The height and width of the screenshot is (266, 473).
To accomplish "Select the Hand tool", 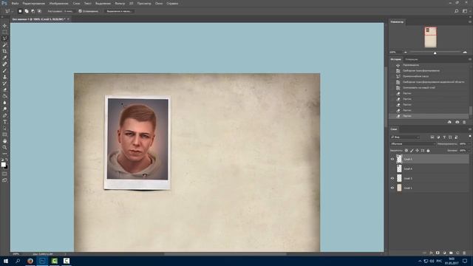I will pyautogui.click(x=4, y=141).
